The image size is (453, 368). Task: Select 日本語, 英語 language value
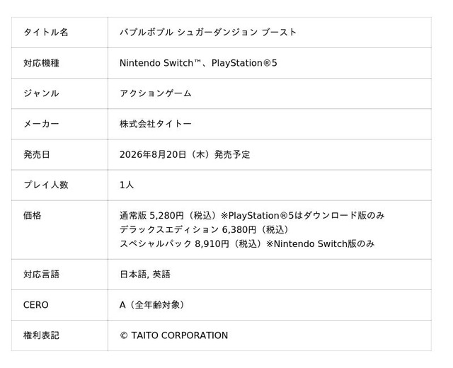point(145,274)
